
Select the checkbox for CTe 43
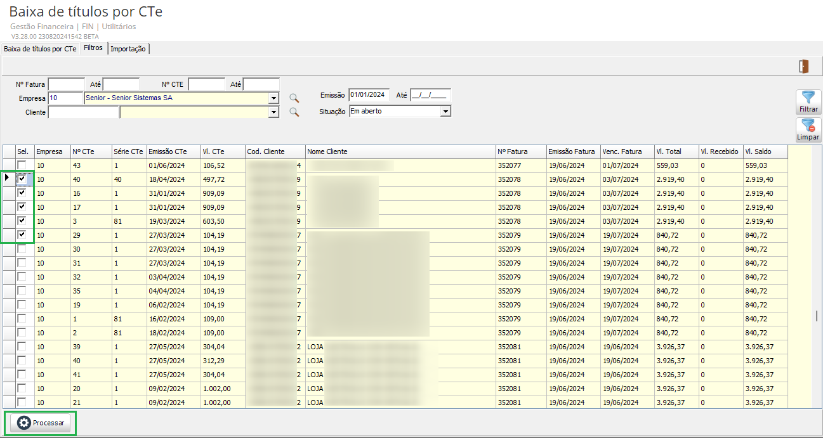click(22, 165)
